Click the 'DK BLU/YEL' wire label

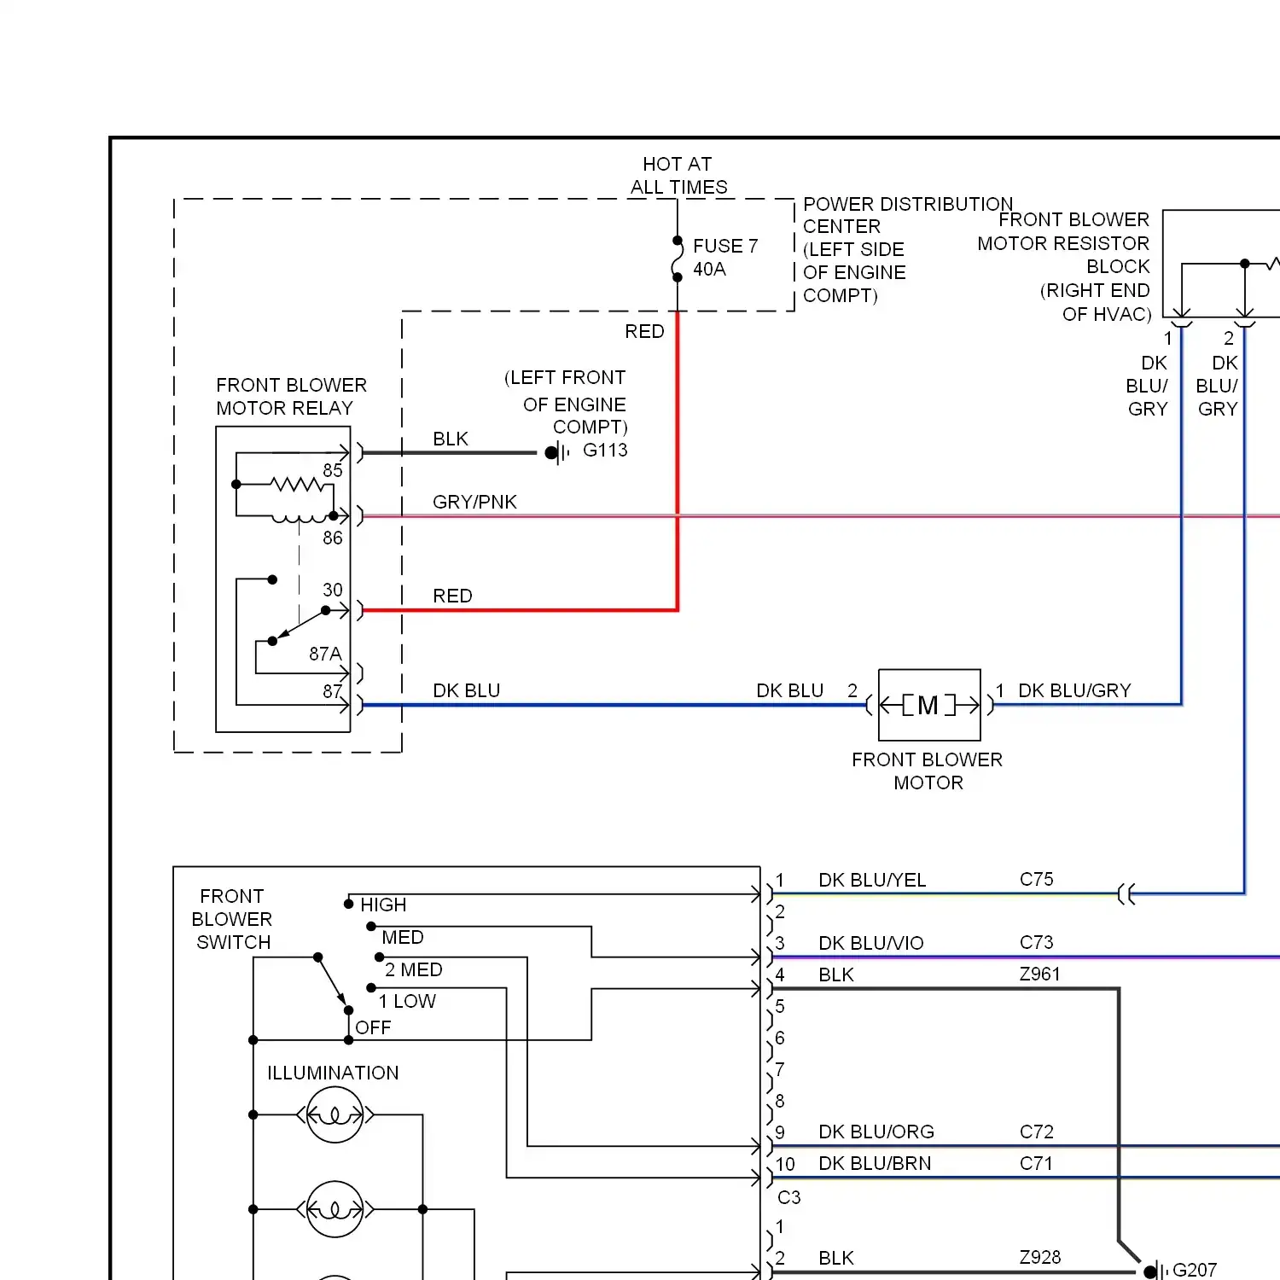pyautogui.click(x=872, y=880)
